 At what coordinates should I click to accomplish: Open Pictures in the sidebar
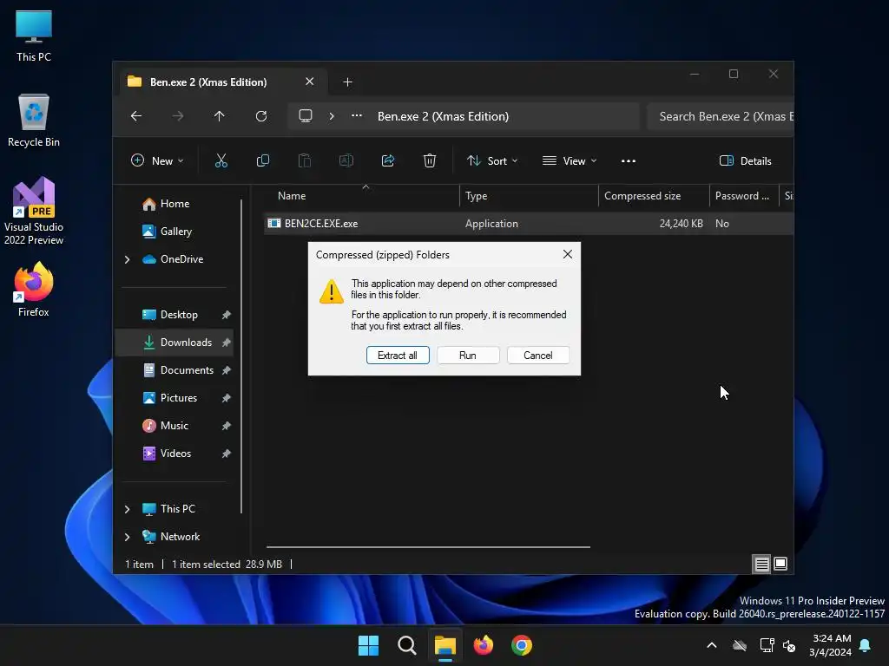pos(179,398)
